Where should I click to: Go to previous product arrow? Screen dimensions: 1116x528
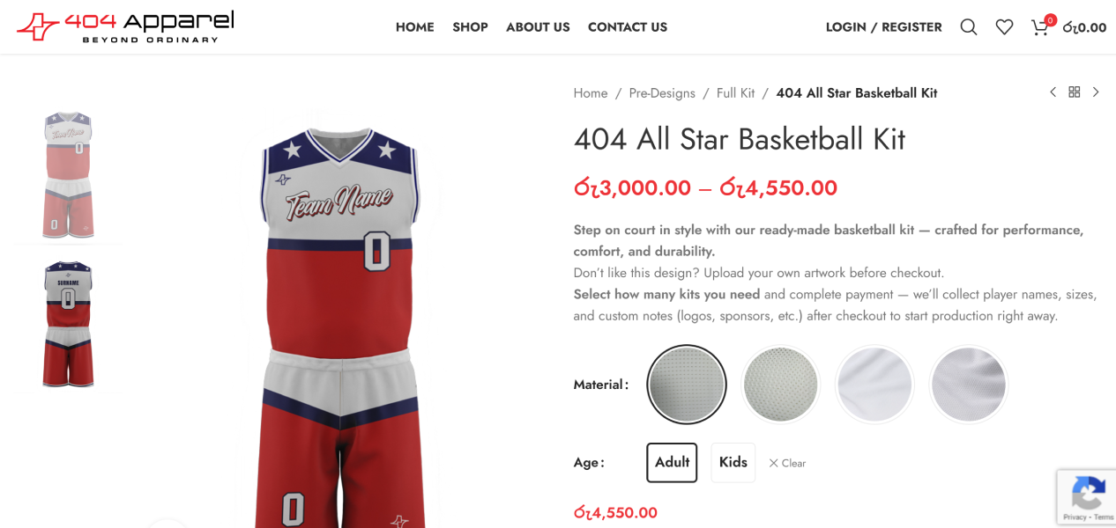[x=1053, y=92]
